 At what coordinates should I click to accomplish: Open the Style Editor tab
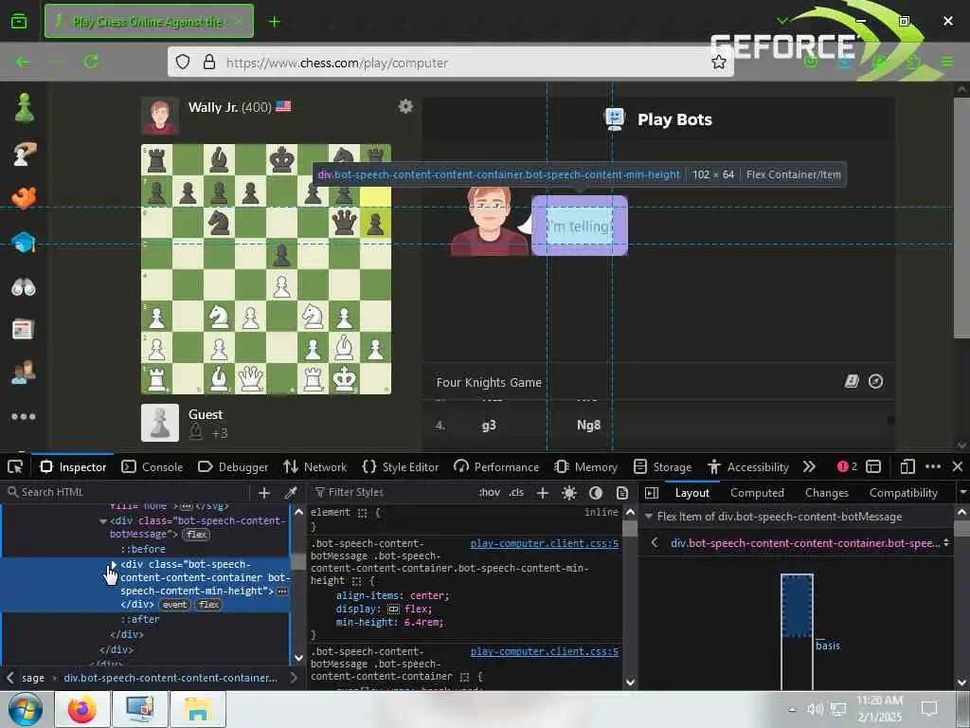(x=401, y=466)
